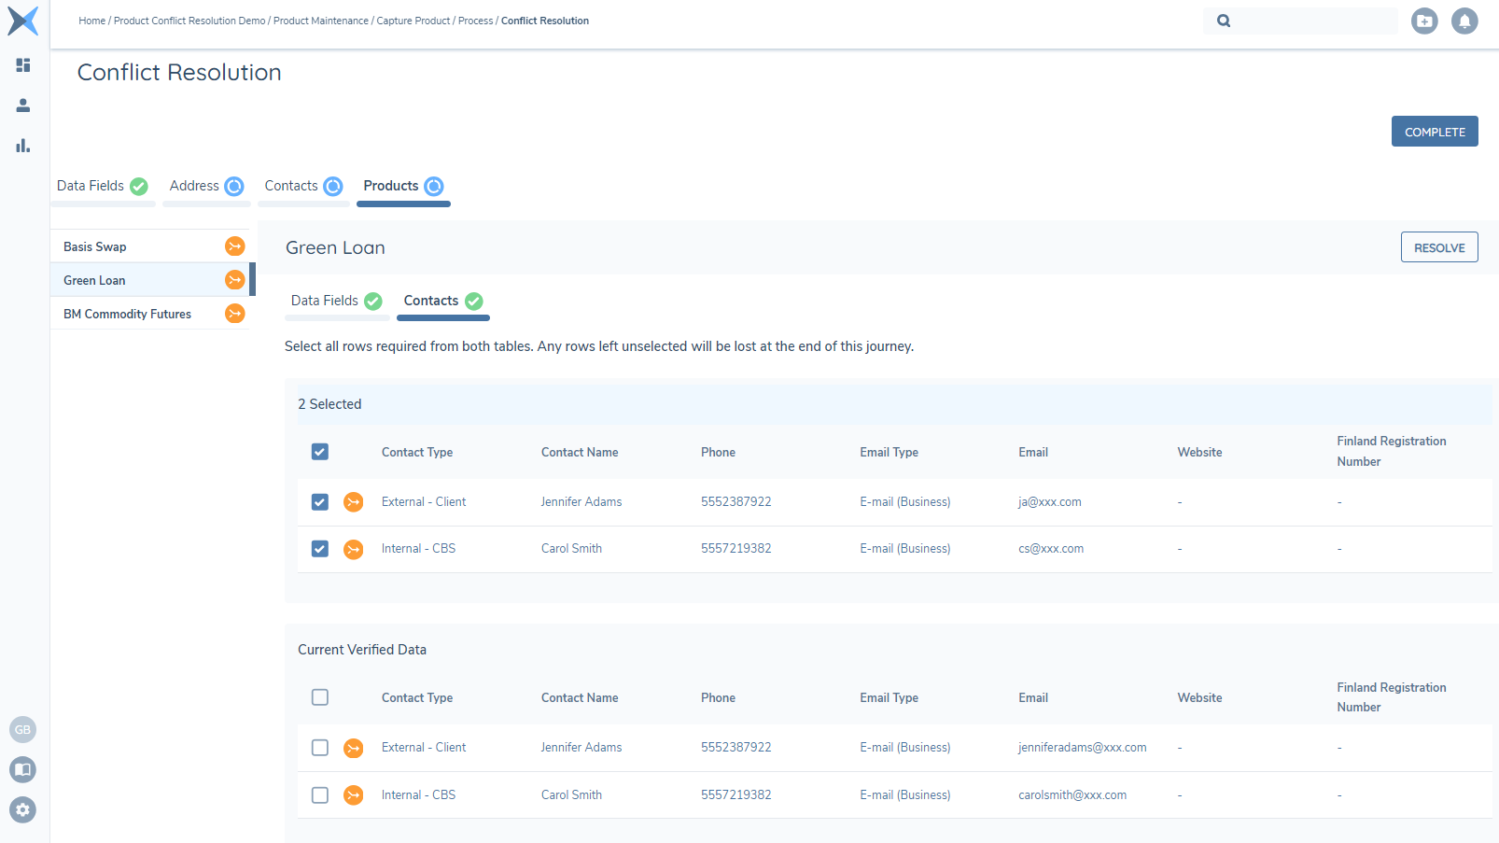Screen dimensions: 1499x843
Task: Select the contacts person icon in sidebar
Action: 22,105
